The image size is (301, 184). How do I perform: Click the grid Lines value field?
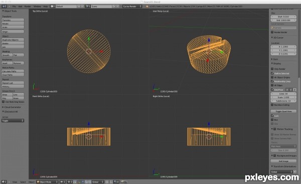[x=283, y=94]
